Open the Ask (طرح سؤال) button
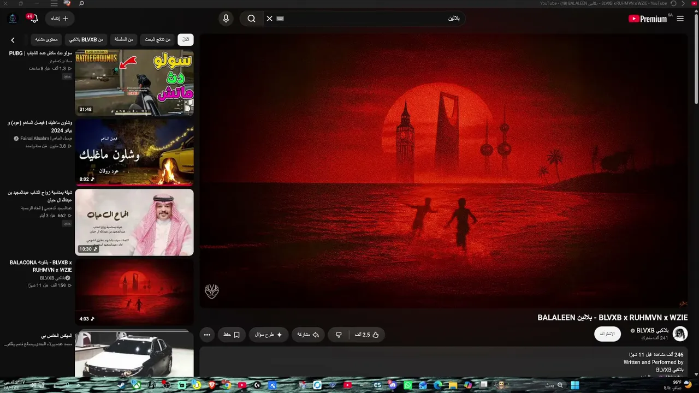 tap(269, 335)
